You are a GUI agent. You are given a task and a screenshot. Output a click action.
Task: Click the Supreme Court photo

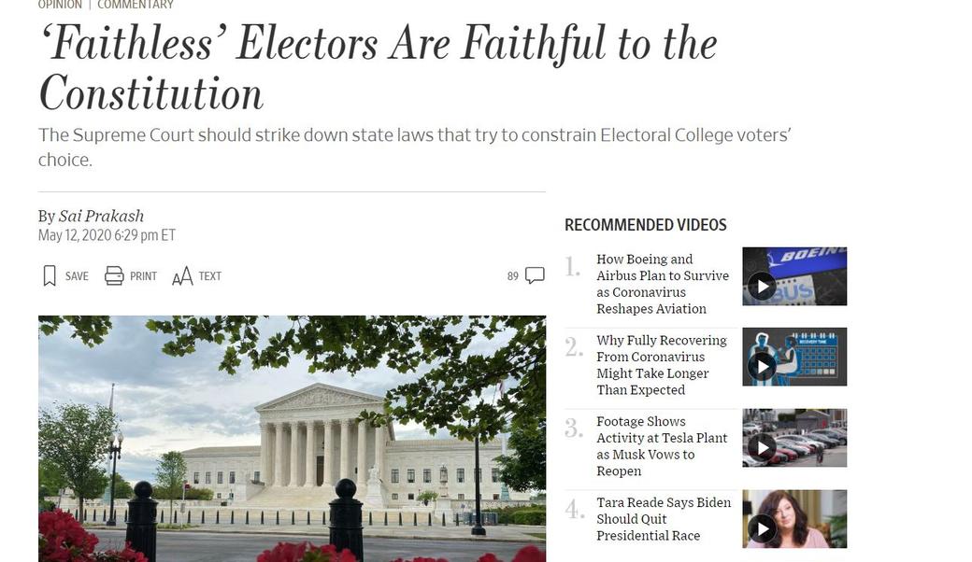click(291, 439)
